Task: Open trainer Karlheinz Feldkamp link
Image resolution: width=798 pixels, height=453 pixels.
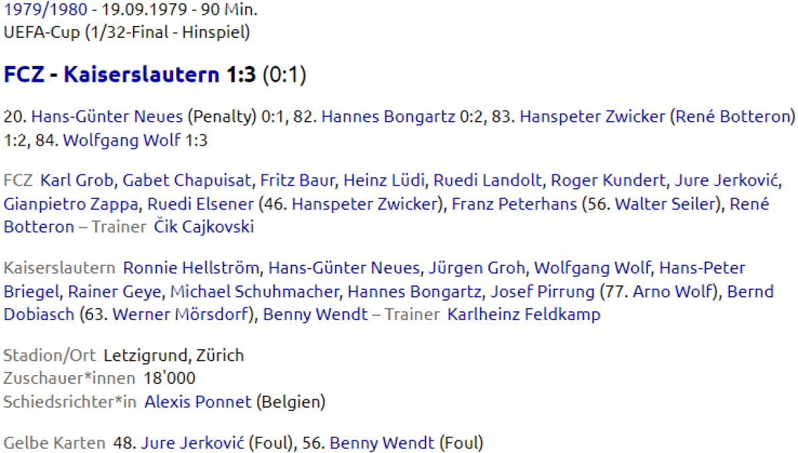Action: tap(524, 315)
